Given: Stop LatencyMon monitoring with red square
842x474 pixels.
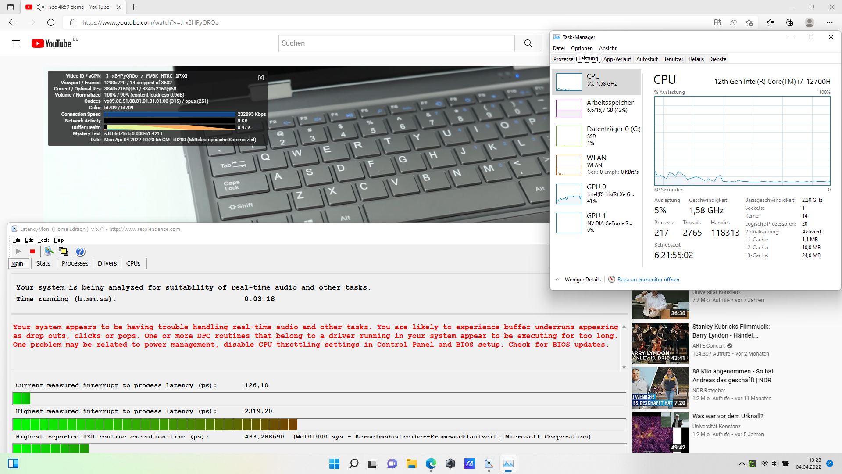Looking at the screenshot, I should point(32,251).
